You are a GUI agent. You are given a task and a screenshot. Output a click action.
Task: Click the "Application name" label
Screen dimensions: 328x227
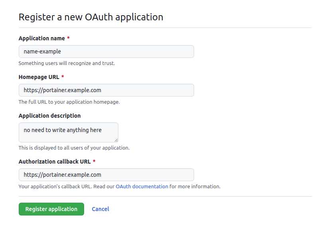pos(41,38)
